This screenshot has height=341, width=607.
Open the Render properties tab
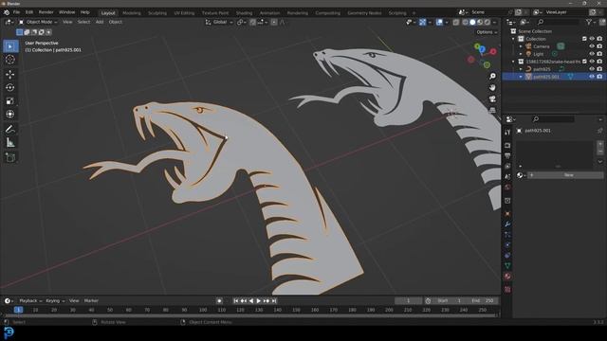[x=507, y=145]
